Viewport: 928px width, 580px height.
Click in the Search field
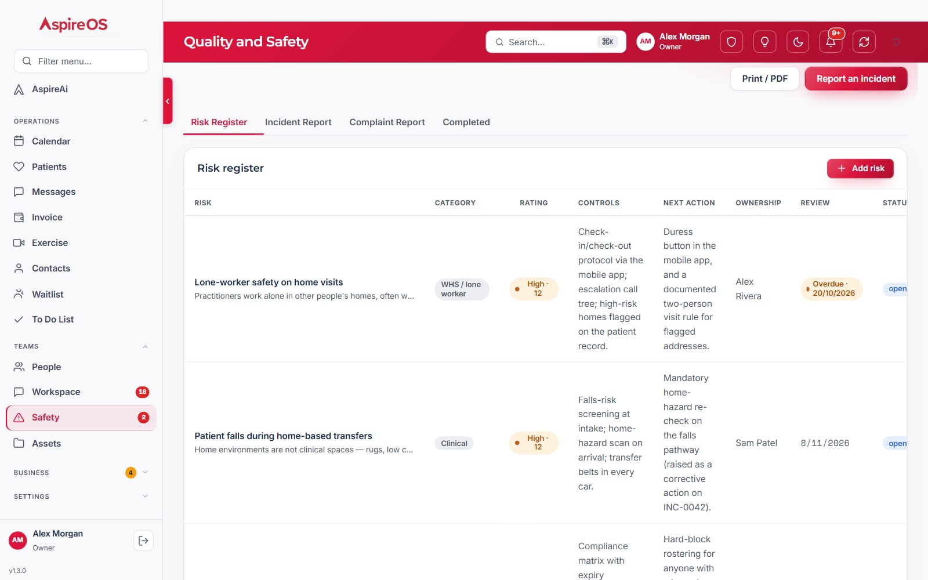point(556,42)
